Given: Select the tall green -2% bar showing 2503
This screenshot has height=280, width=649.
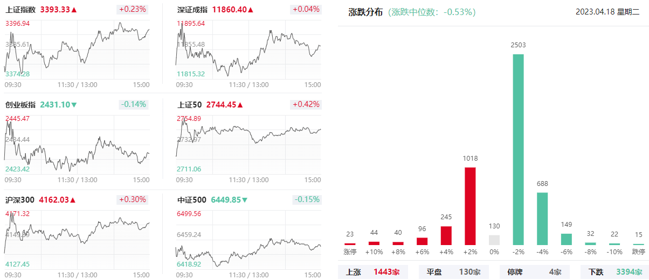Looking at the screenshot, I should tap(518, 149).
